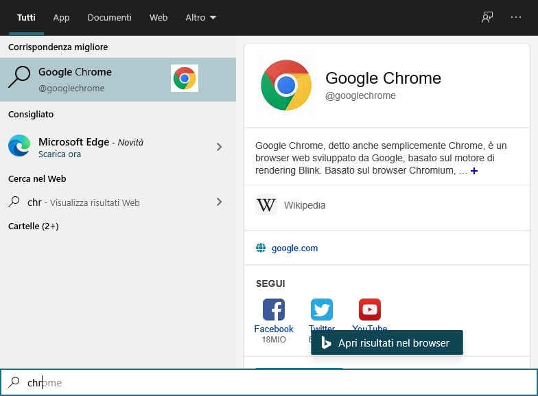Screen dimensions: 538x396
Task: Click the search magnifier icon in search box
Action: click(x=14, y=382)
